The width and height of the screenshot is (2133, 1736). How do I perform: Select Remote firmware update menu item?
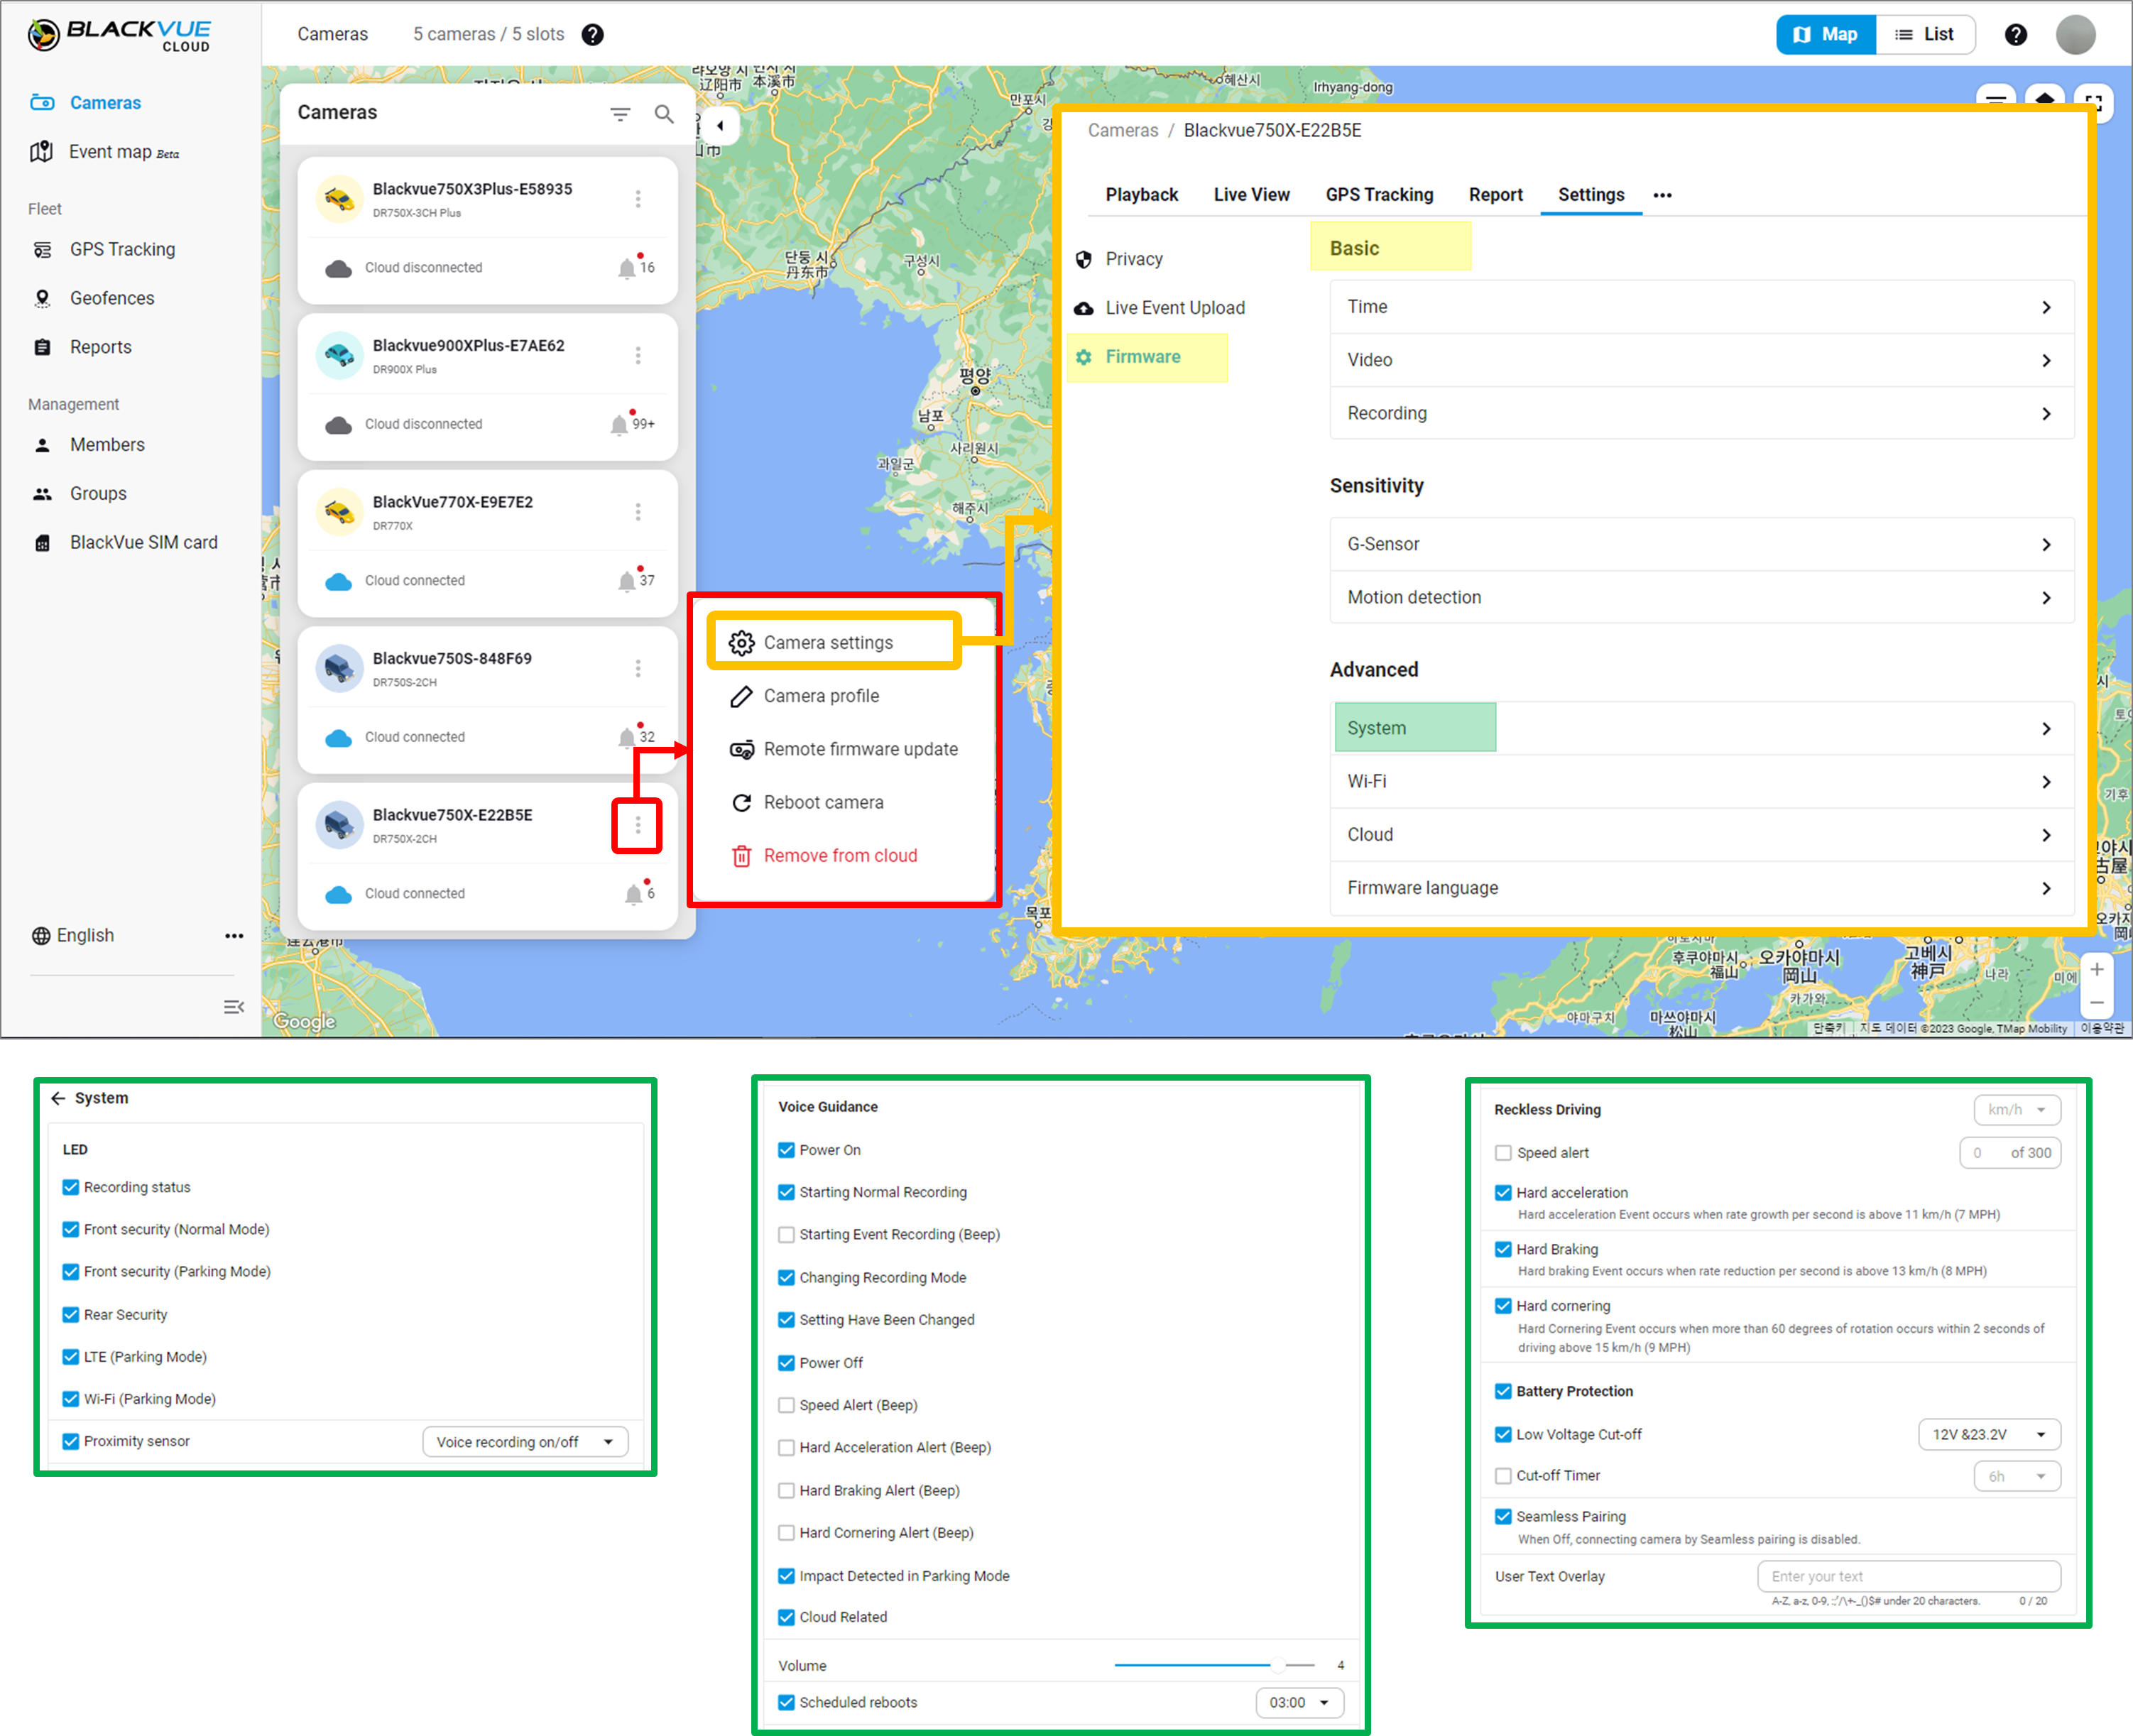click(844, 749)
